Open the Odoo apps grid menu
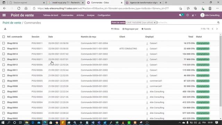 tap(4, 15)
